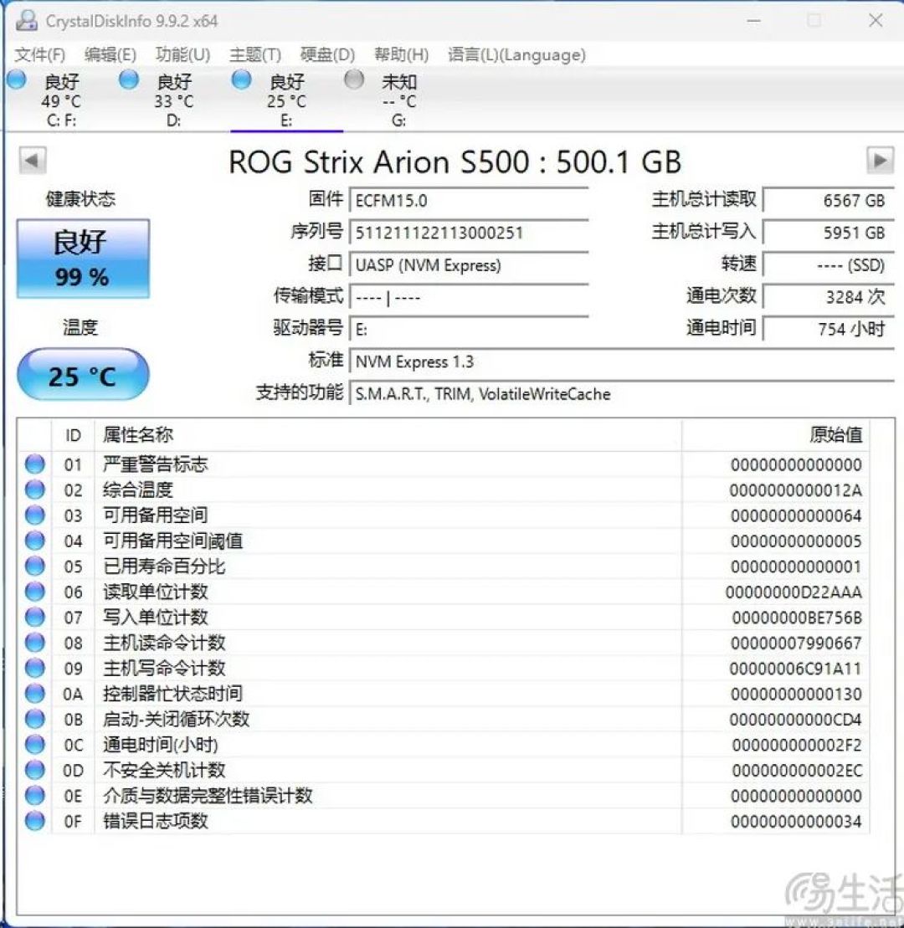The height and width of the screenshot is (928, 904).
Task: Click the 主机总计读取 value 6567 GB
Action: click(828, 201)
